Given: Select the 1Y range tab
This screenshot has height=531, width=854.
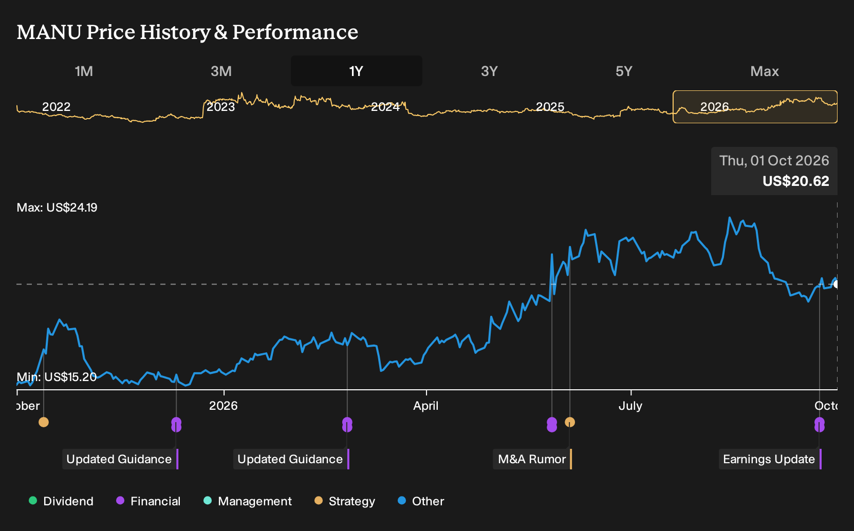Looking at the screenshot, I should pyautogui.click(x=357, y=71).
